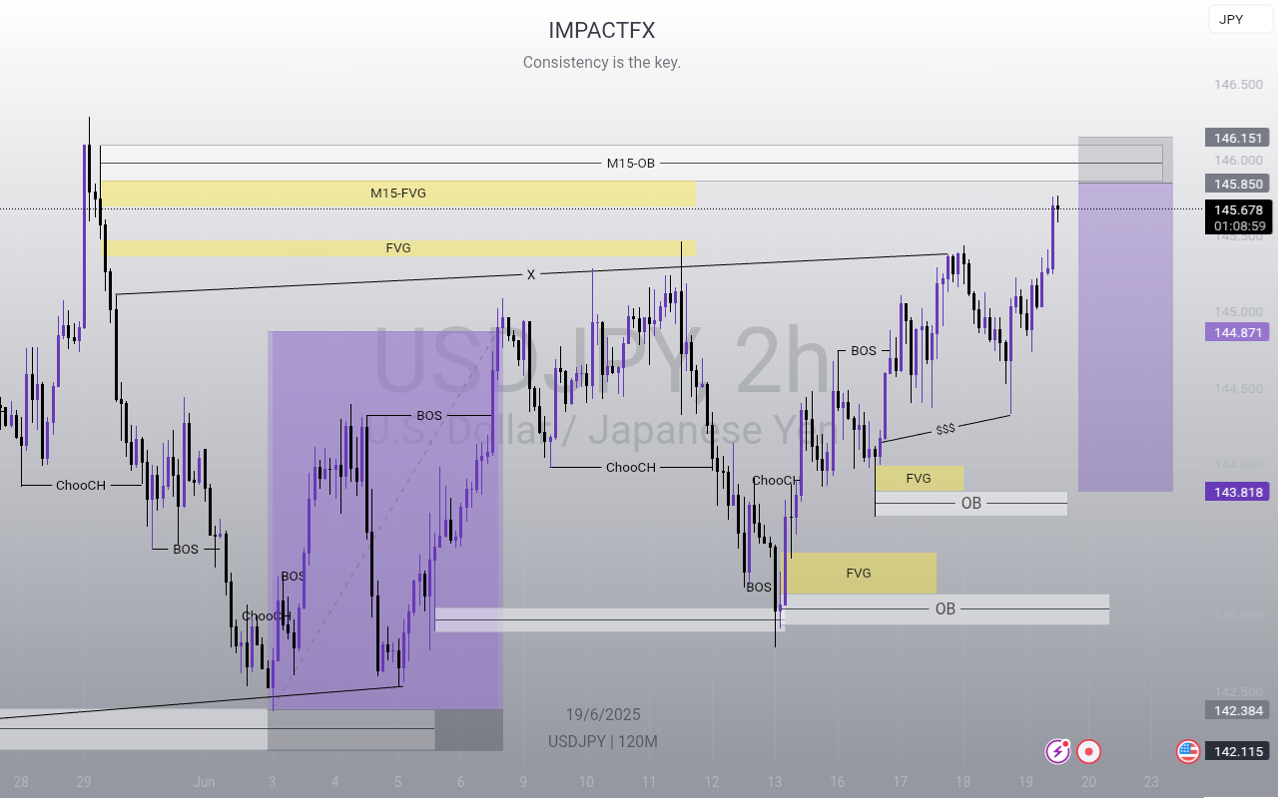Image resolution: width=1278 pixels, height=798 pixels.
Task: Open the US flag economic event icon
Action: coord(1187,751)
